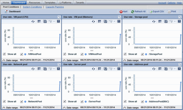Open chart report icon in Network pool

coord(45,69)
